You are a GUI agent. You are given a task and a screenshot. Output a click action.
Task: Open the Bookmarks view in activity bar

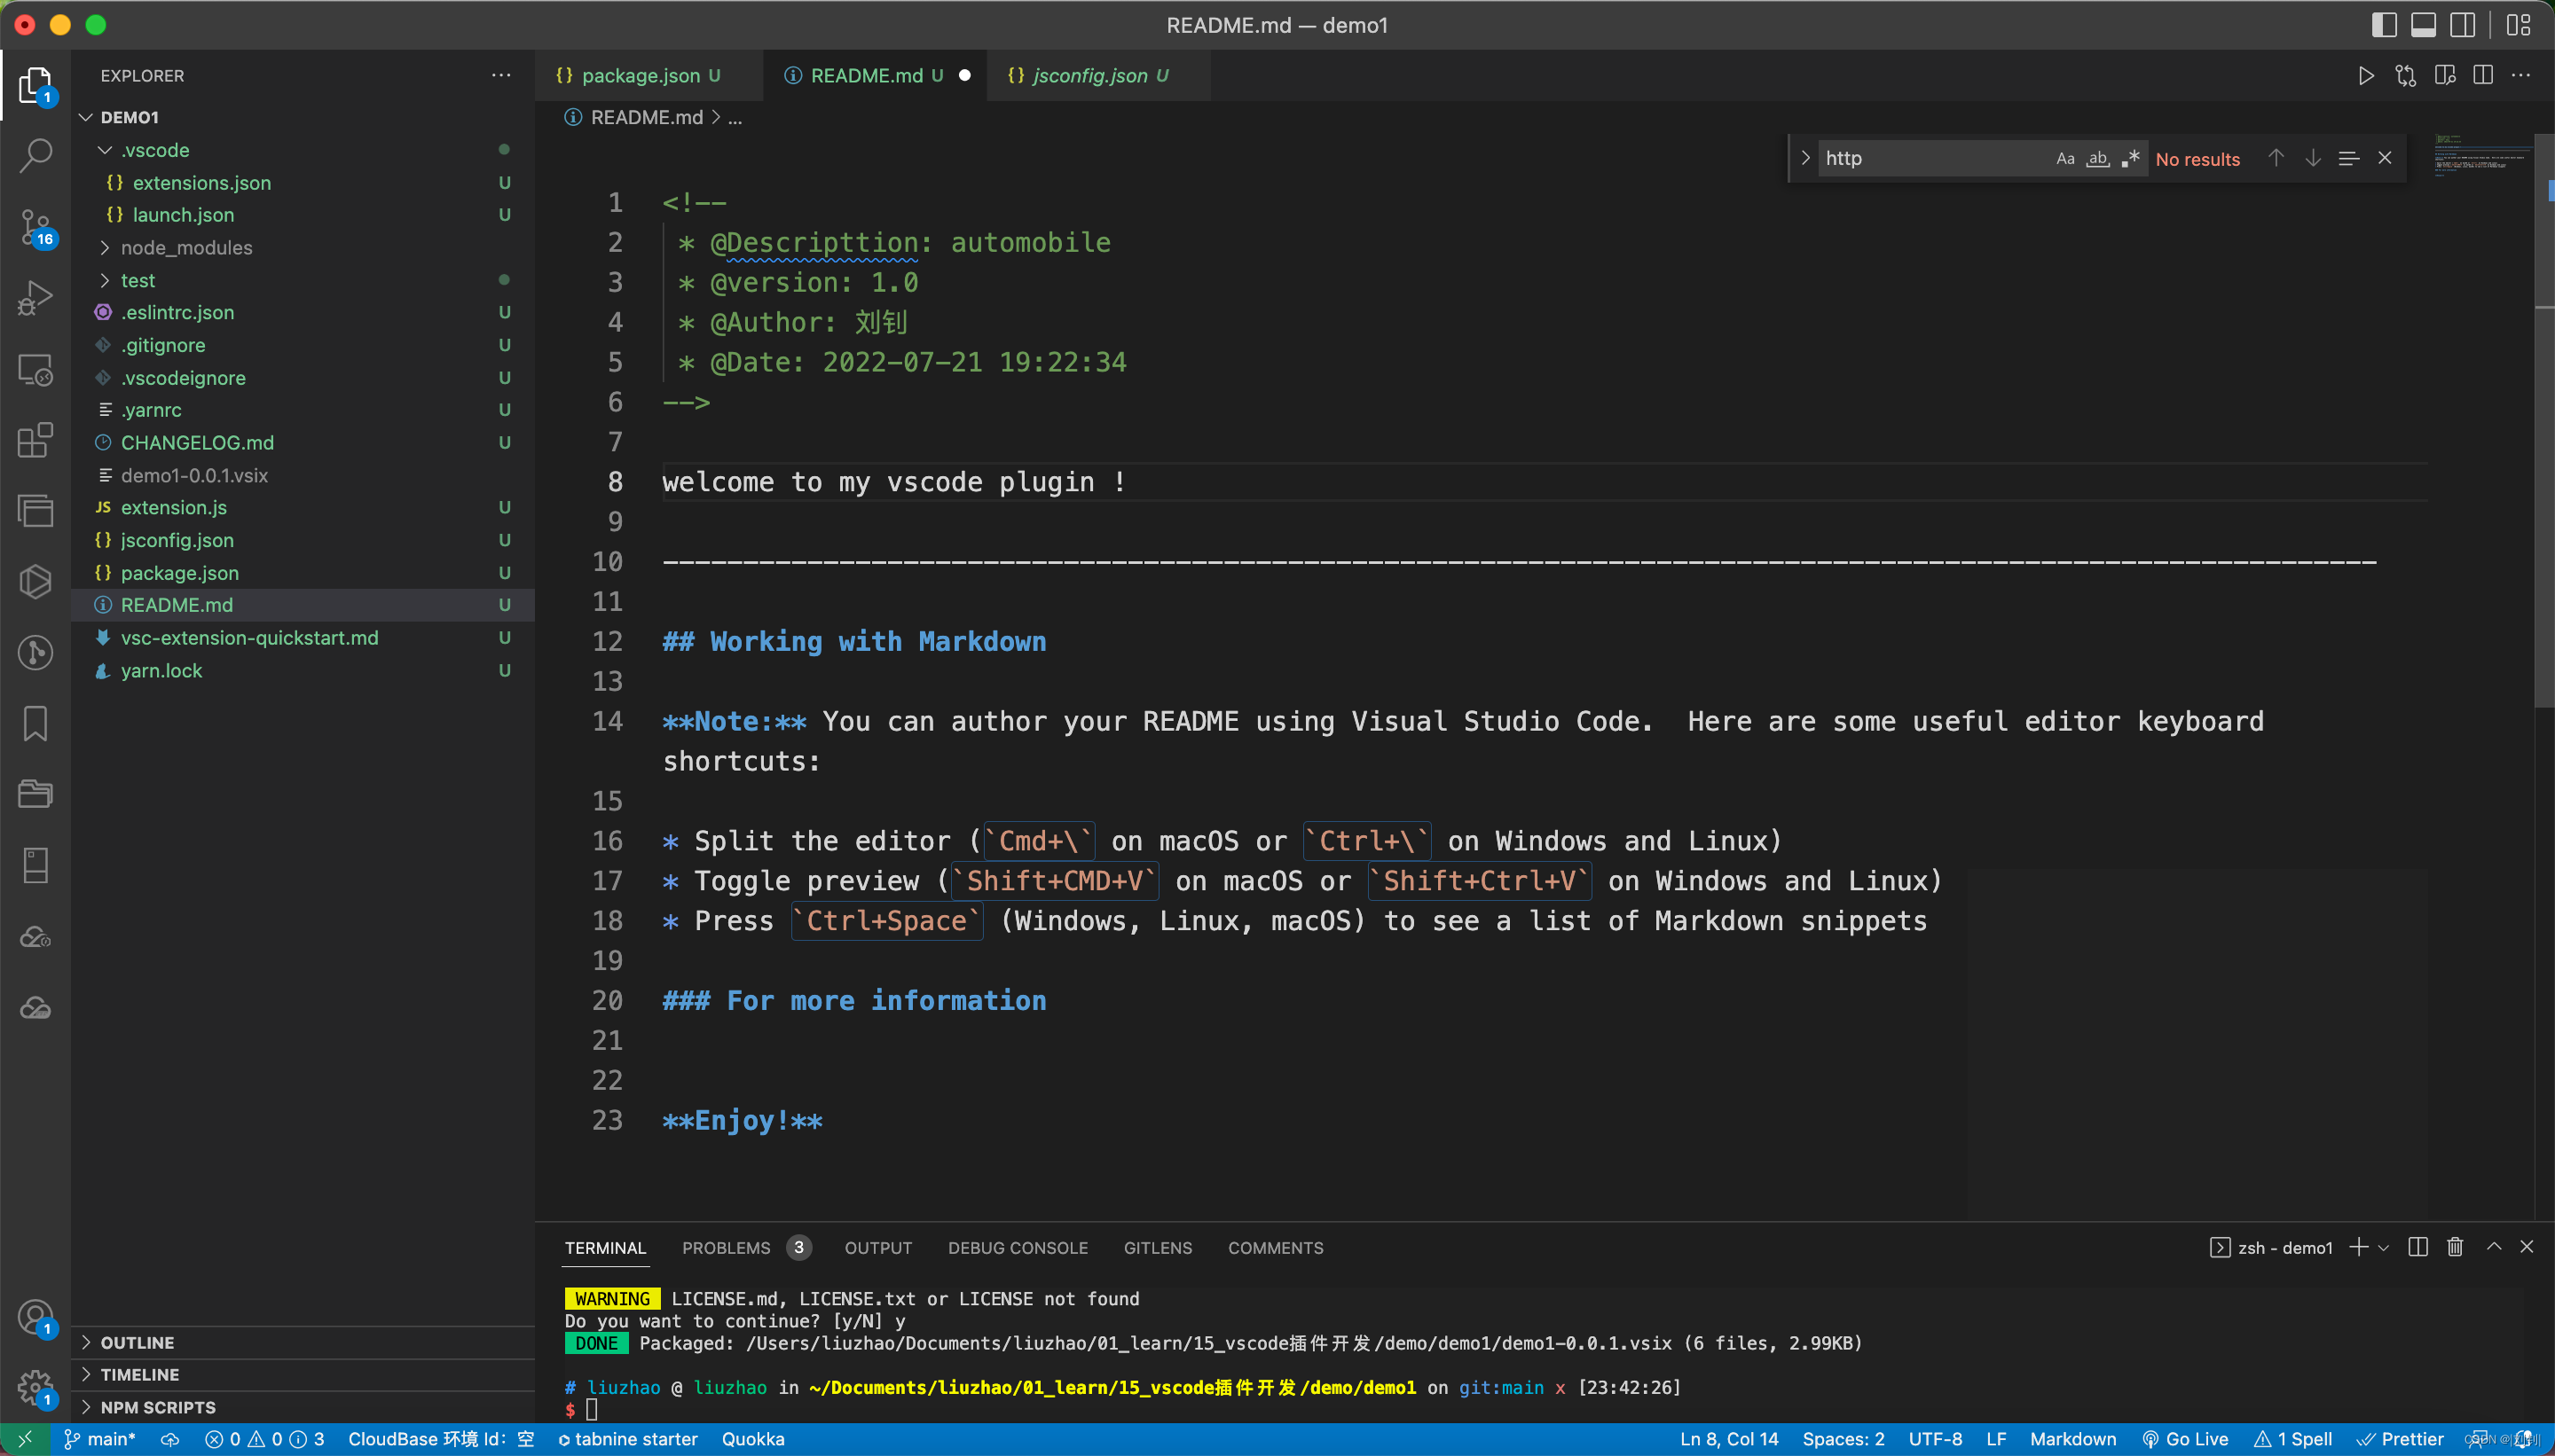[36, 723]
